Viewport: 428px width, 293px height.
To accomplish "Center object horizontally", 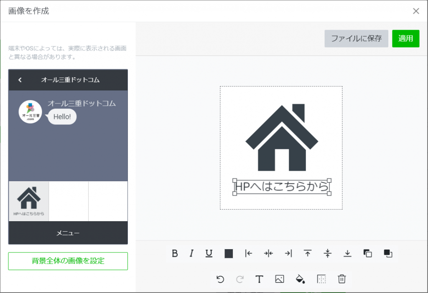I will click(268, 253).
